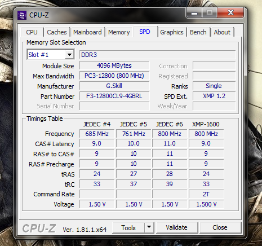The height and width of the screenshot is (246, 262).
Task: Expand the Slot #1 dropdown arrow
Action: pyautogui.click(x=69, y=55)
